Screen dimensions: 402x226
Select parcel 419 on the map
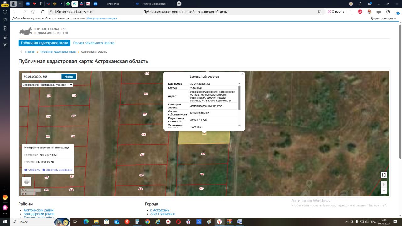point(203,154)
